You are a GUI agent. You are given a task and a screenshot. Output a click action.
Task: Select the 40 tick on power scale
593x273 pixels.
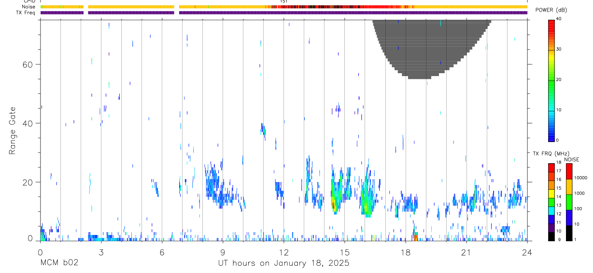[x=559, y=19]
